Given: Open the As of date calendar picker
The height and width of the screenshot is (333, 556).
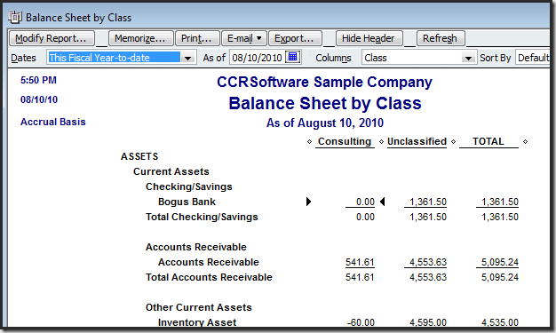Looking at the screenshot, I should click(293, 57).
